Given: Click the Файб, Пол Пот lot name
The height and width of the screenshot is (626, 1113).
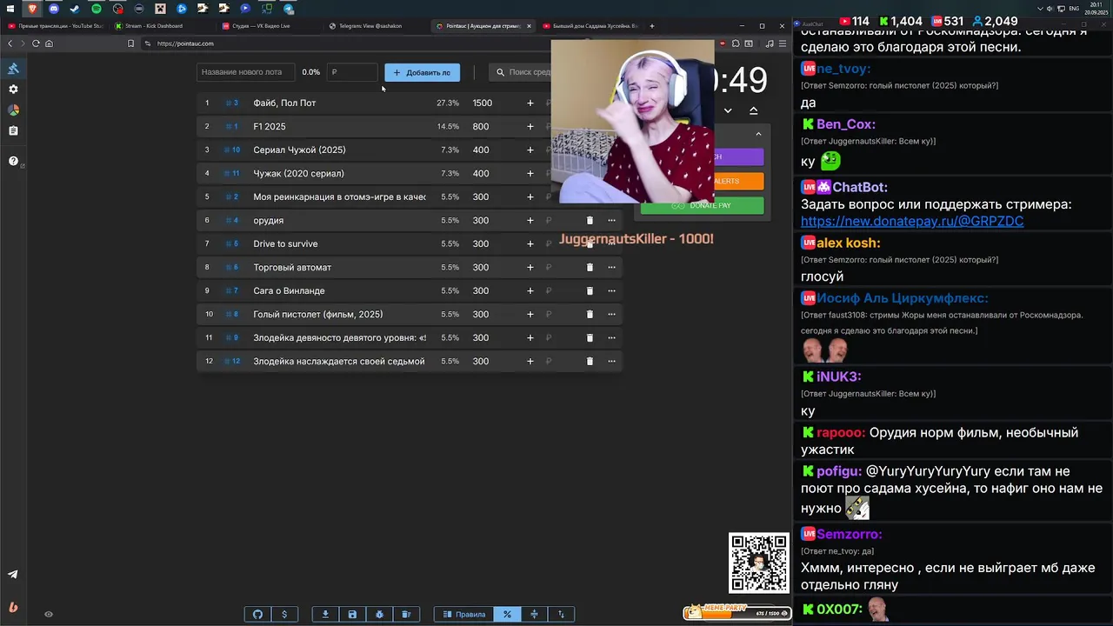Looking at the screenshot, I should (284, 103).
